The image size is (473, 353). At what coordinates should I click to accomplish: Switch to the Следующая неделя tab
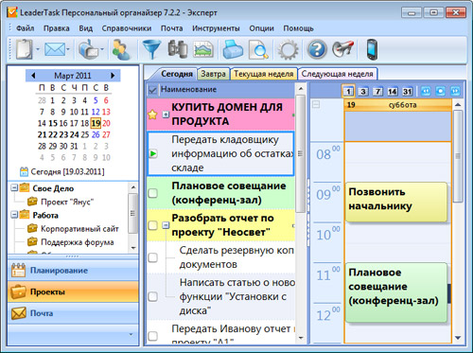pyautogui.click(x=337, y=74)
